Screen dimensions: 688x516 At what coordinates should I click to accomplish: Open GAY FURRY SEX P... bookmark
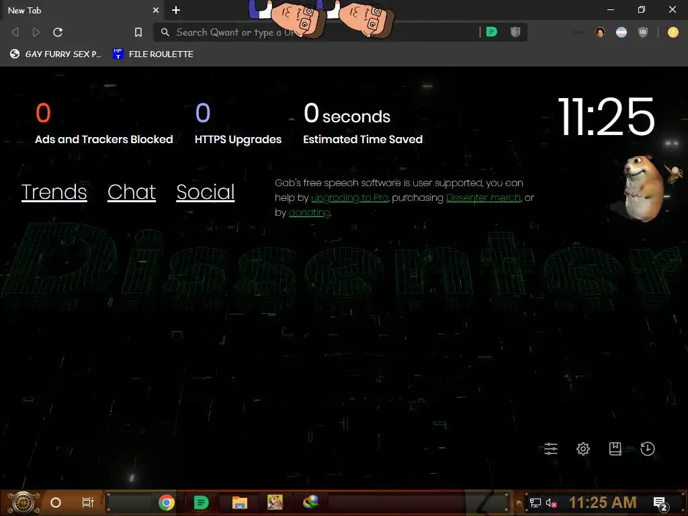point(56,54)
